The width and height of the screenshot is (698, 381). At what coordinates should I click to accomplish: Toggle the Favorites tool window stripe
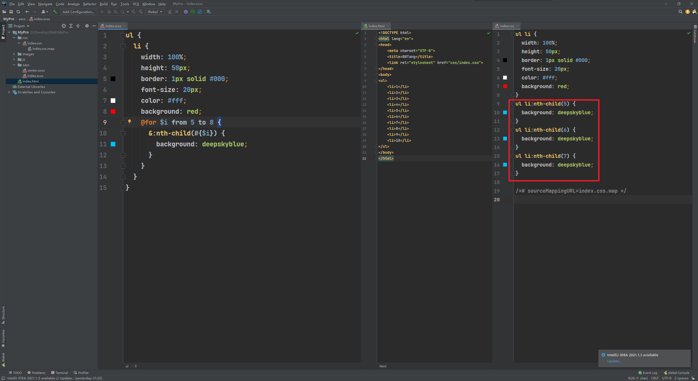coord(3,338)
